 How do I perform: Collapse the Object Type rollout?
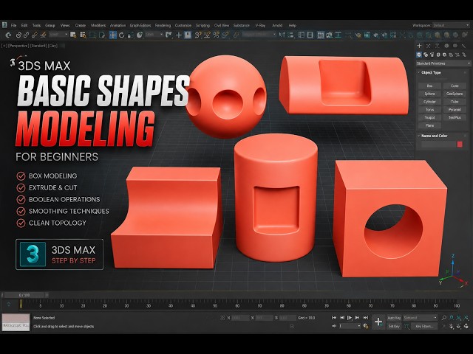point(431,72)
